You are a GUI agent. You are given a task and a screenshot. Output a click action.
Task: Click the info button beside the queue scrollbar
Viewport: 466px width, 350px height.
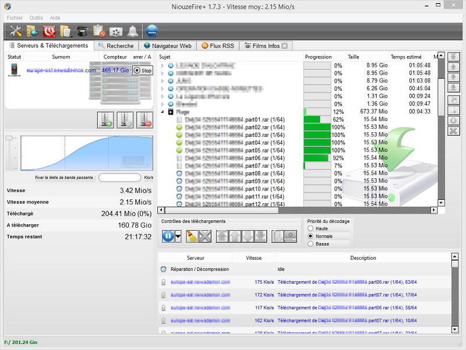pyautogui.click(x=454, y=110)
